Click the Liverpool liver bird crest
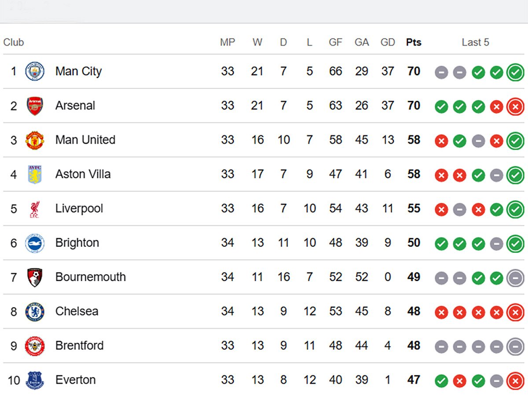Viewport: 528px width, 396px height. tap(35, 209)
